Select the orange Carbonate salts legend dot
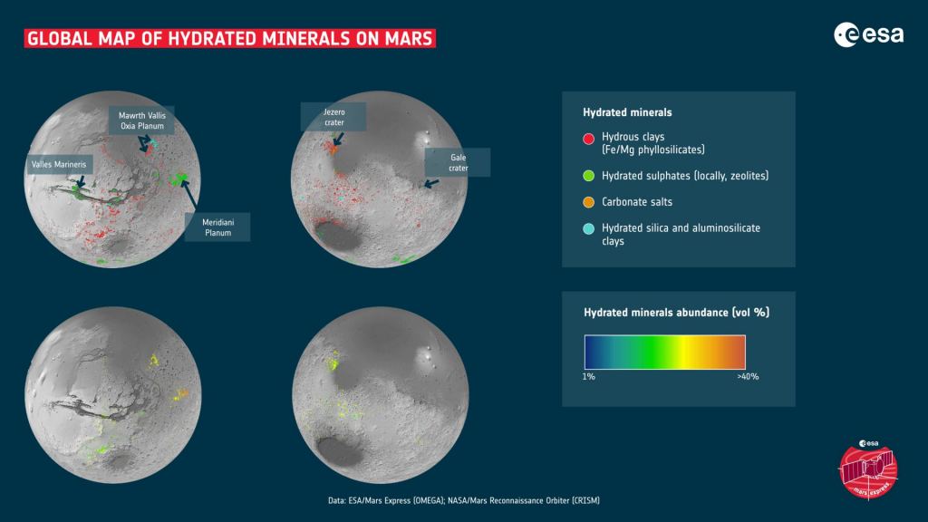The height and width of the screenshot is (522, 928). (590, 201)
